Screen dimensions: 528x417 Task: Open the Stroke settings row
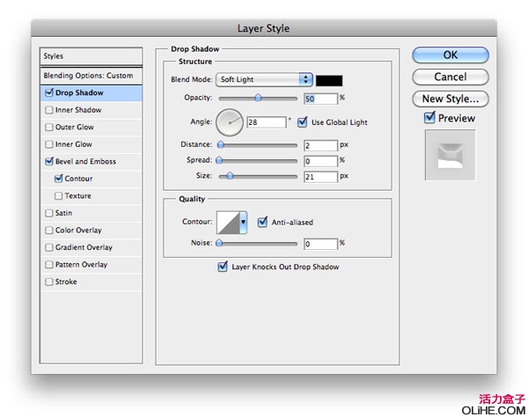[91, 282]
